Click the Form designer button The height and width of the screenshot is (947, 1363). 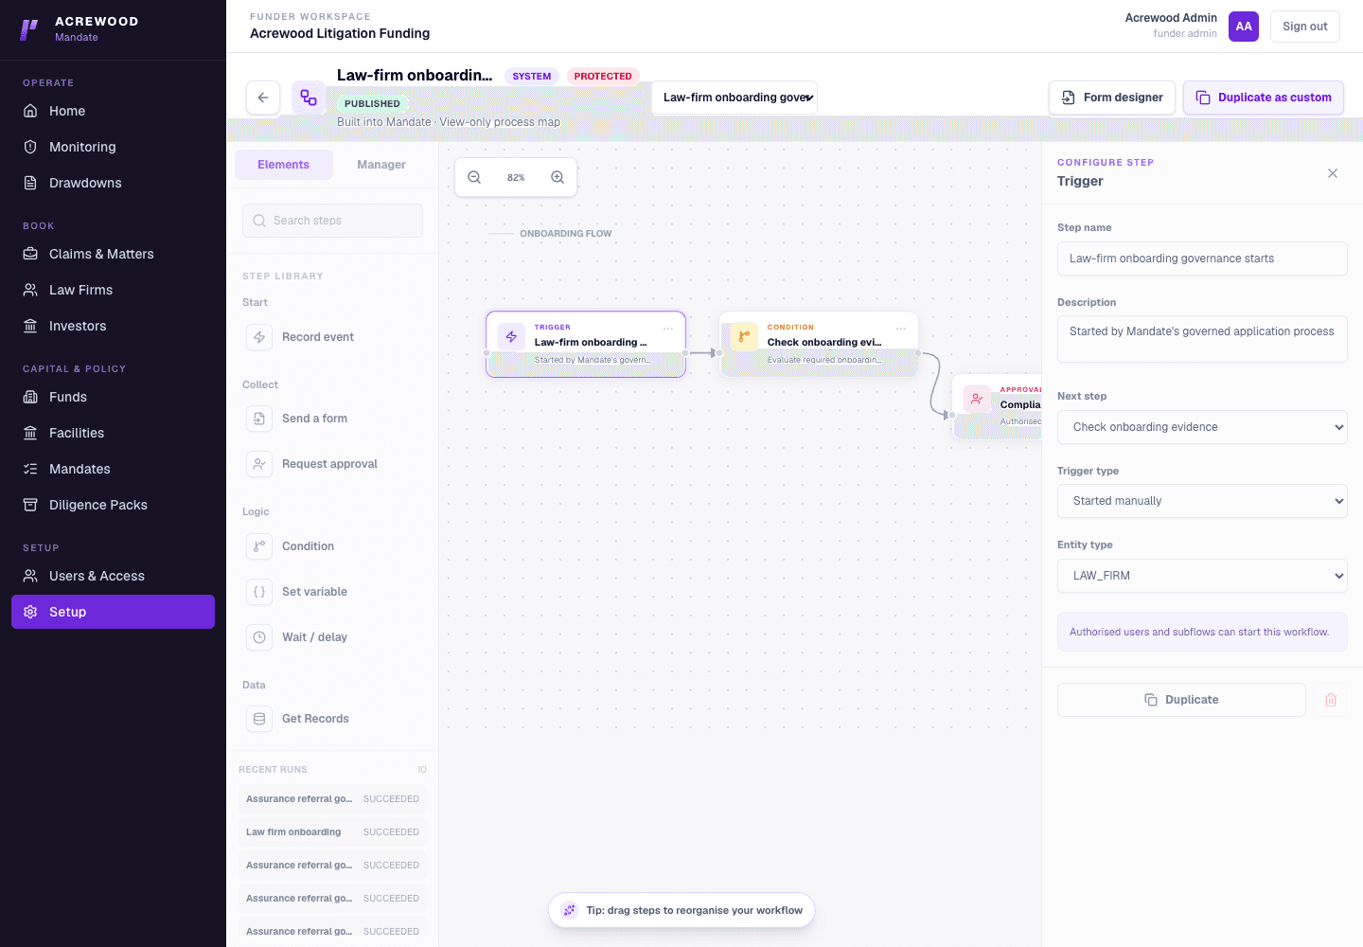coord(1112,98)
